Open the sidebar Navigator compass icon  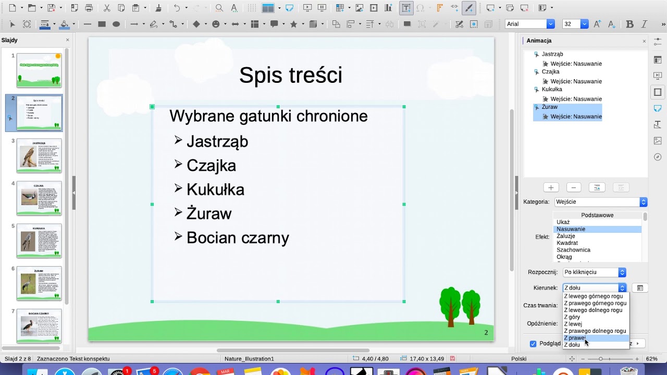[x=658, y=157]
